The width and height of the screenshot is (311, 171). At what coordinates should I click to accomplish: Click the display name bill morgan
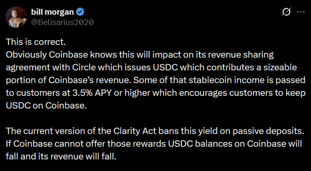pyautogui.click(x=52, y=12)
